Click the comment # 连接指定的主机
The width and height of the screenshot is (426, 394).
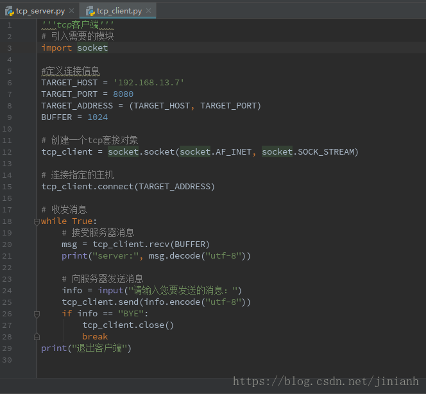(x=78, y=175)
